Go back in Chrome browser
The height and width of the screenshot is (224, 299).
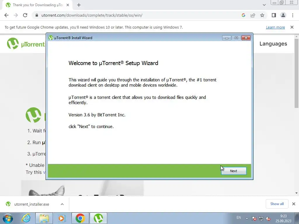[6, 15]
